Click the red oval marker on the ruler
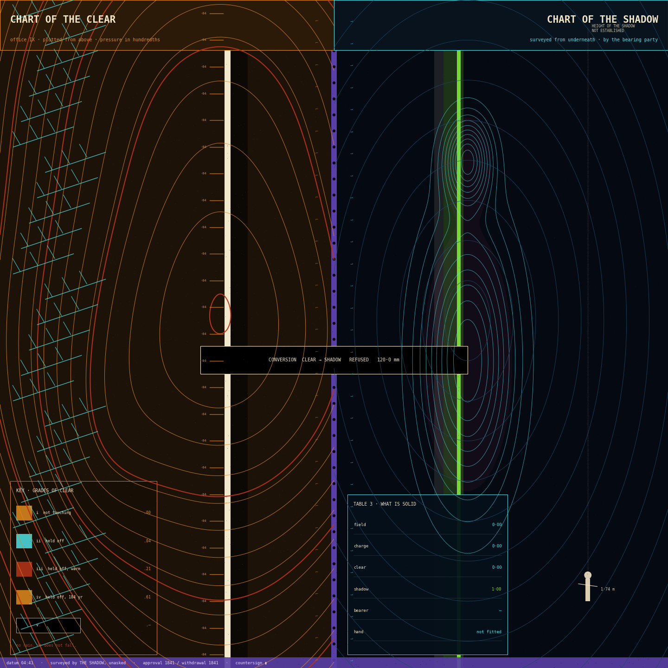 pyautogui.click(x=220, y=314)
